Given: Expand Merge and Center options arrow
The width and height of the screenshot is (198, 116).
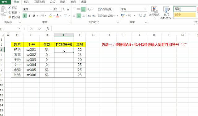Looking at the screenshot, I should click(x=118, y=16).
